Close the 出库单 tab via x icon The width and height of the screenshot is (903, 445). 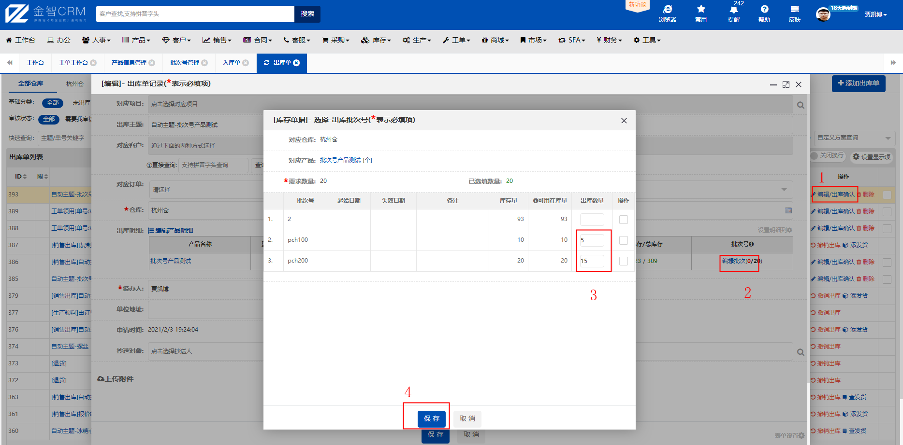[x=296, y=63]
